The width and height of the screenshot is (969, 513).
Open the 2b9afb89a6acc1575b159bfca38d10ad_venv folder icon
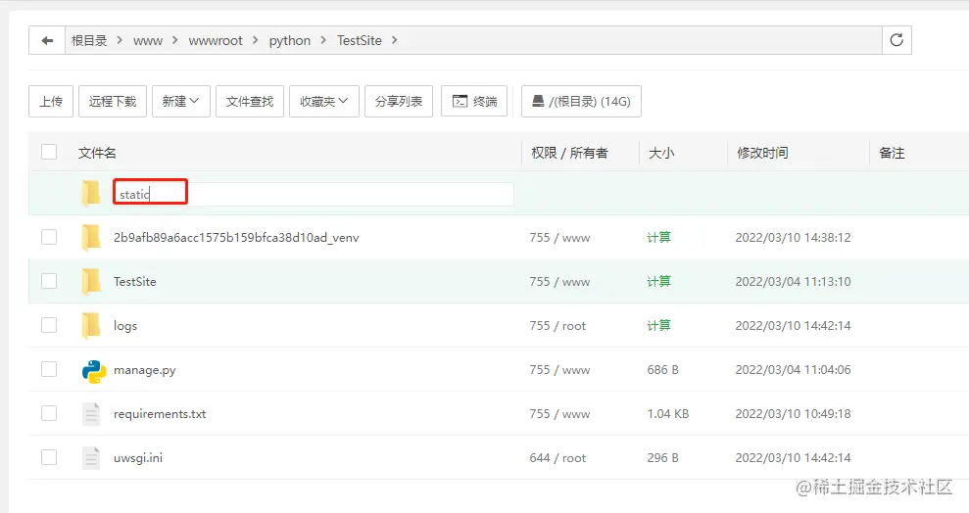pos(91,237)
